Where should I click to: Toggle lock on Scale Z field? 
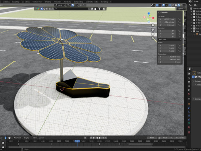tap(179, 51)
